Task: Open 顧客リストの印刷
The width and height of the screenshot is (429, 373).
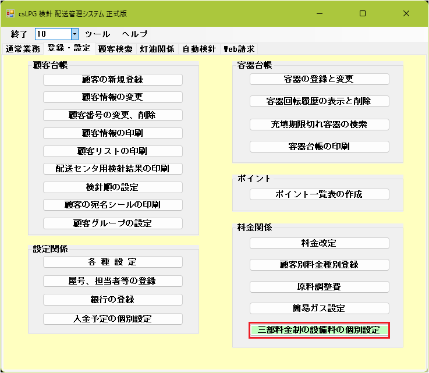Action: pyautogui.click(x=113, y=151)
